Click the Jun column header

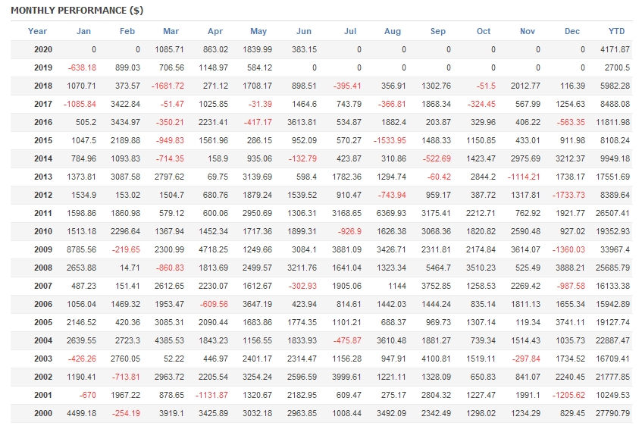pyautogui.click(x=303, y=31)
